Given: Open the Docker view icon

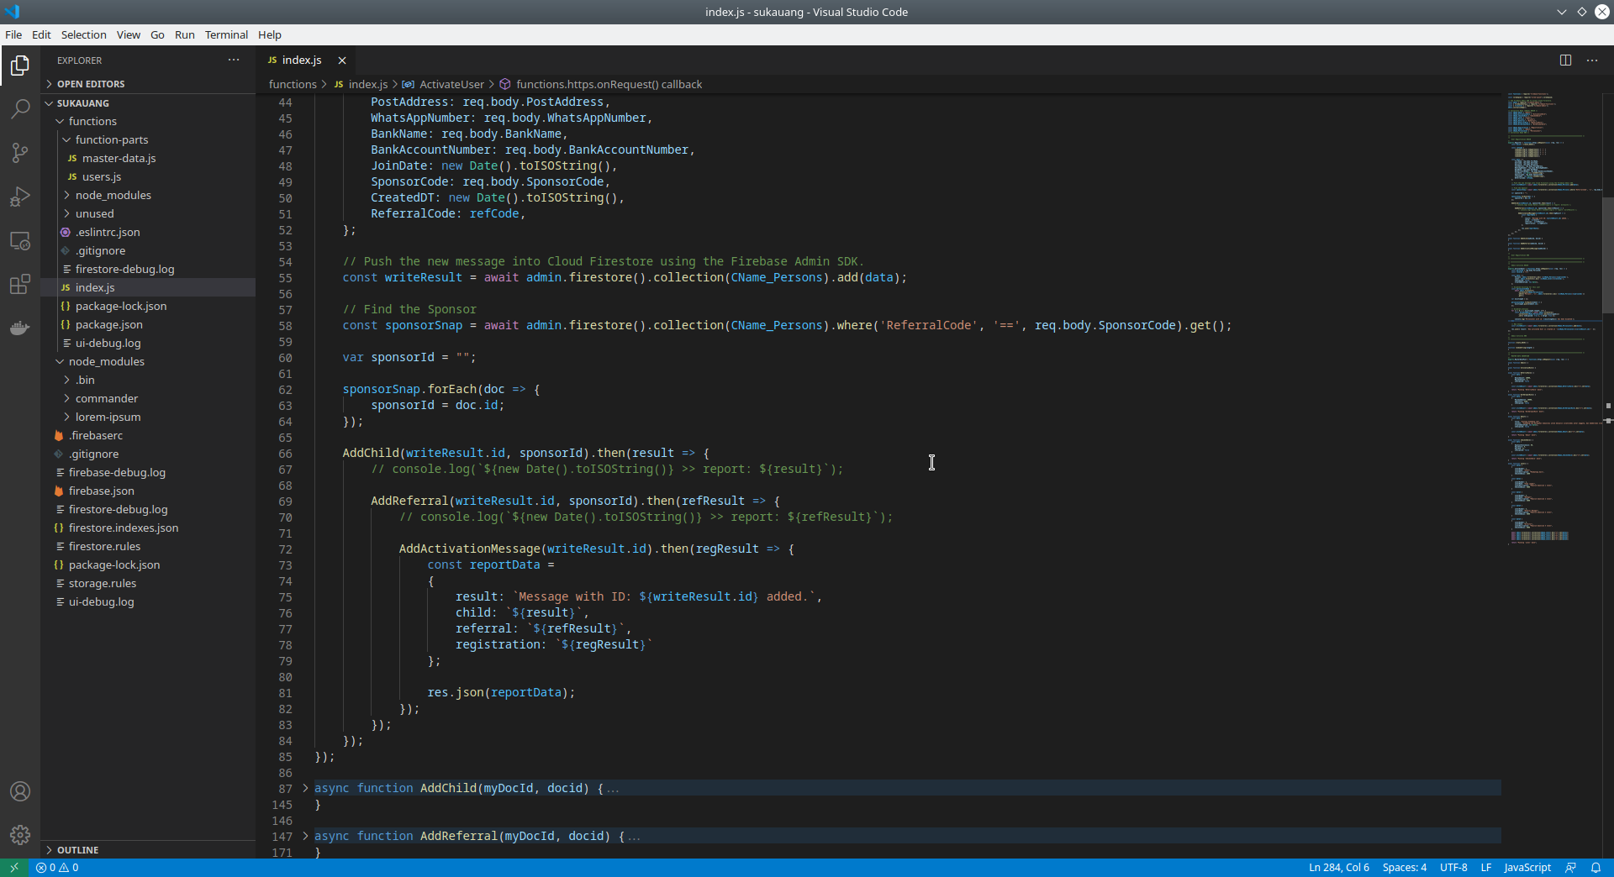Looking at the screenshot, I should (20, 328).
